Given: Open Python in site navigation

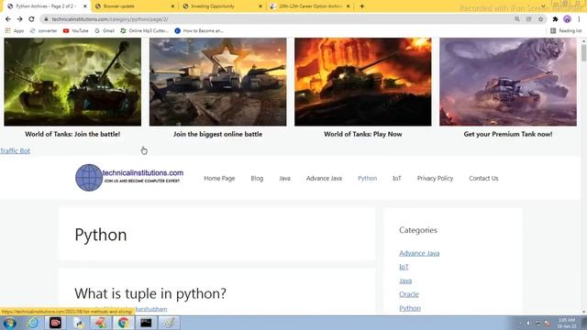Looking at the screenshot, I should pyautogui.click(x=367, y=179).
